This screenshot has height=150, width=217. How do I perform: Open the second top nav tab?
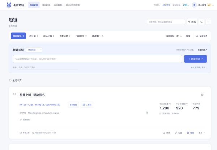[46, 5]
